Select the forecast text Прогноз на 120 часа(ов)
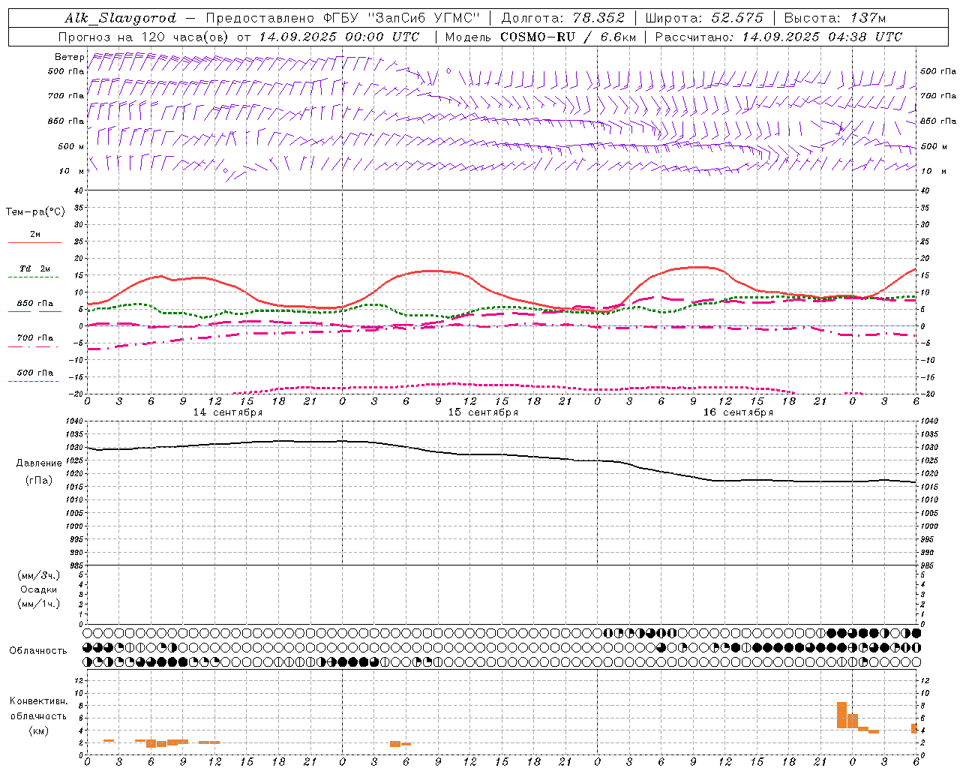Image resolution: width=960 pixels, height=768 pixels. (144, 37)
